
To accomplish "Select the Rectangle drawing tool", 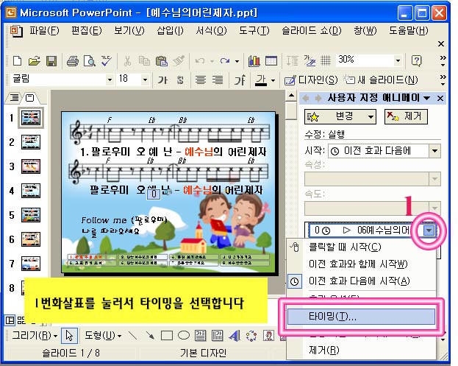I will pyautogui.click(x=167, y=335).
